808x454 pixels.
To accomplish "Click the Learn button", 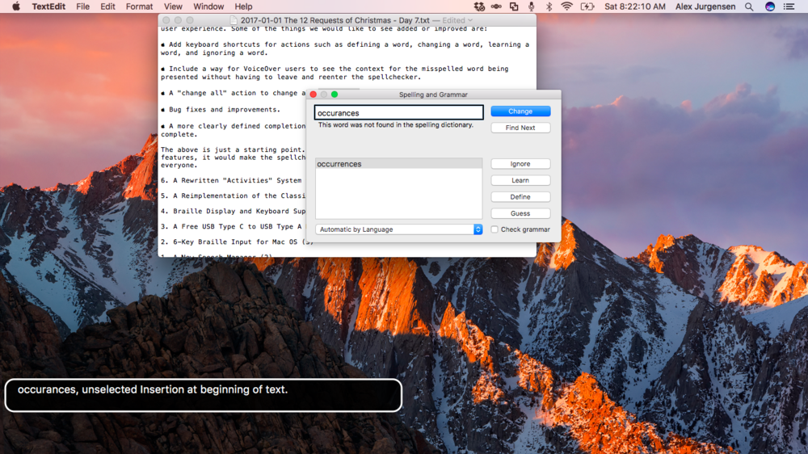I will click(x=520, y=180).
